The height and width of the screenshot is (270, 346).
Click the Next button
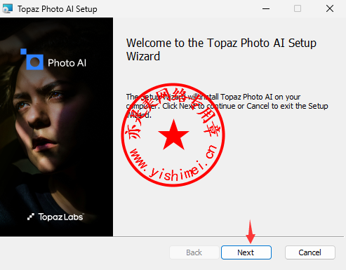(246, 252)
